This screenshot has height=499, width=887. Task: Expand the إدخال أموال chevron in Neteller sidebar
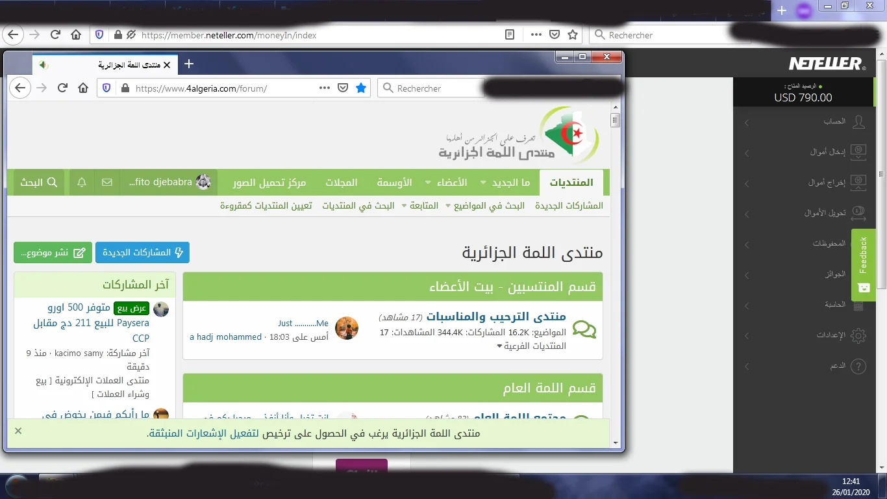pos(747,153)
